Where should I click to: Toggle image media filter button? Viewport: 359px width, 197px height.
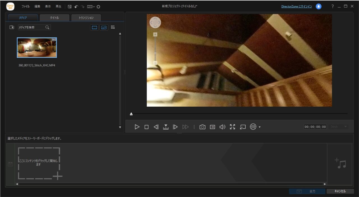(x=104, y=28)
